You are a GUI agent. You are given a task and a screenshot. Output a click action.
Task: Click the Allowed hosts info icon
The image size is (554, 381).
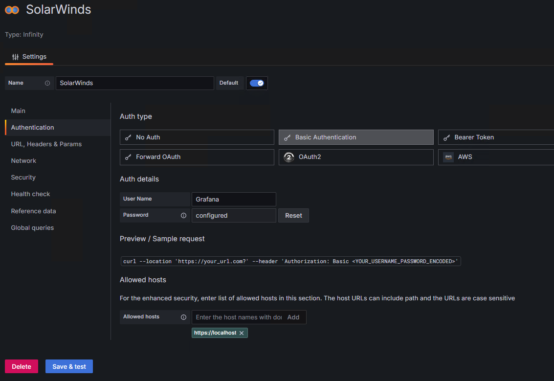183,317
